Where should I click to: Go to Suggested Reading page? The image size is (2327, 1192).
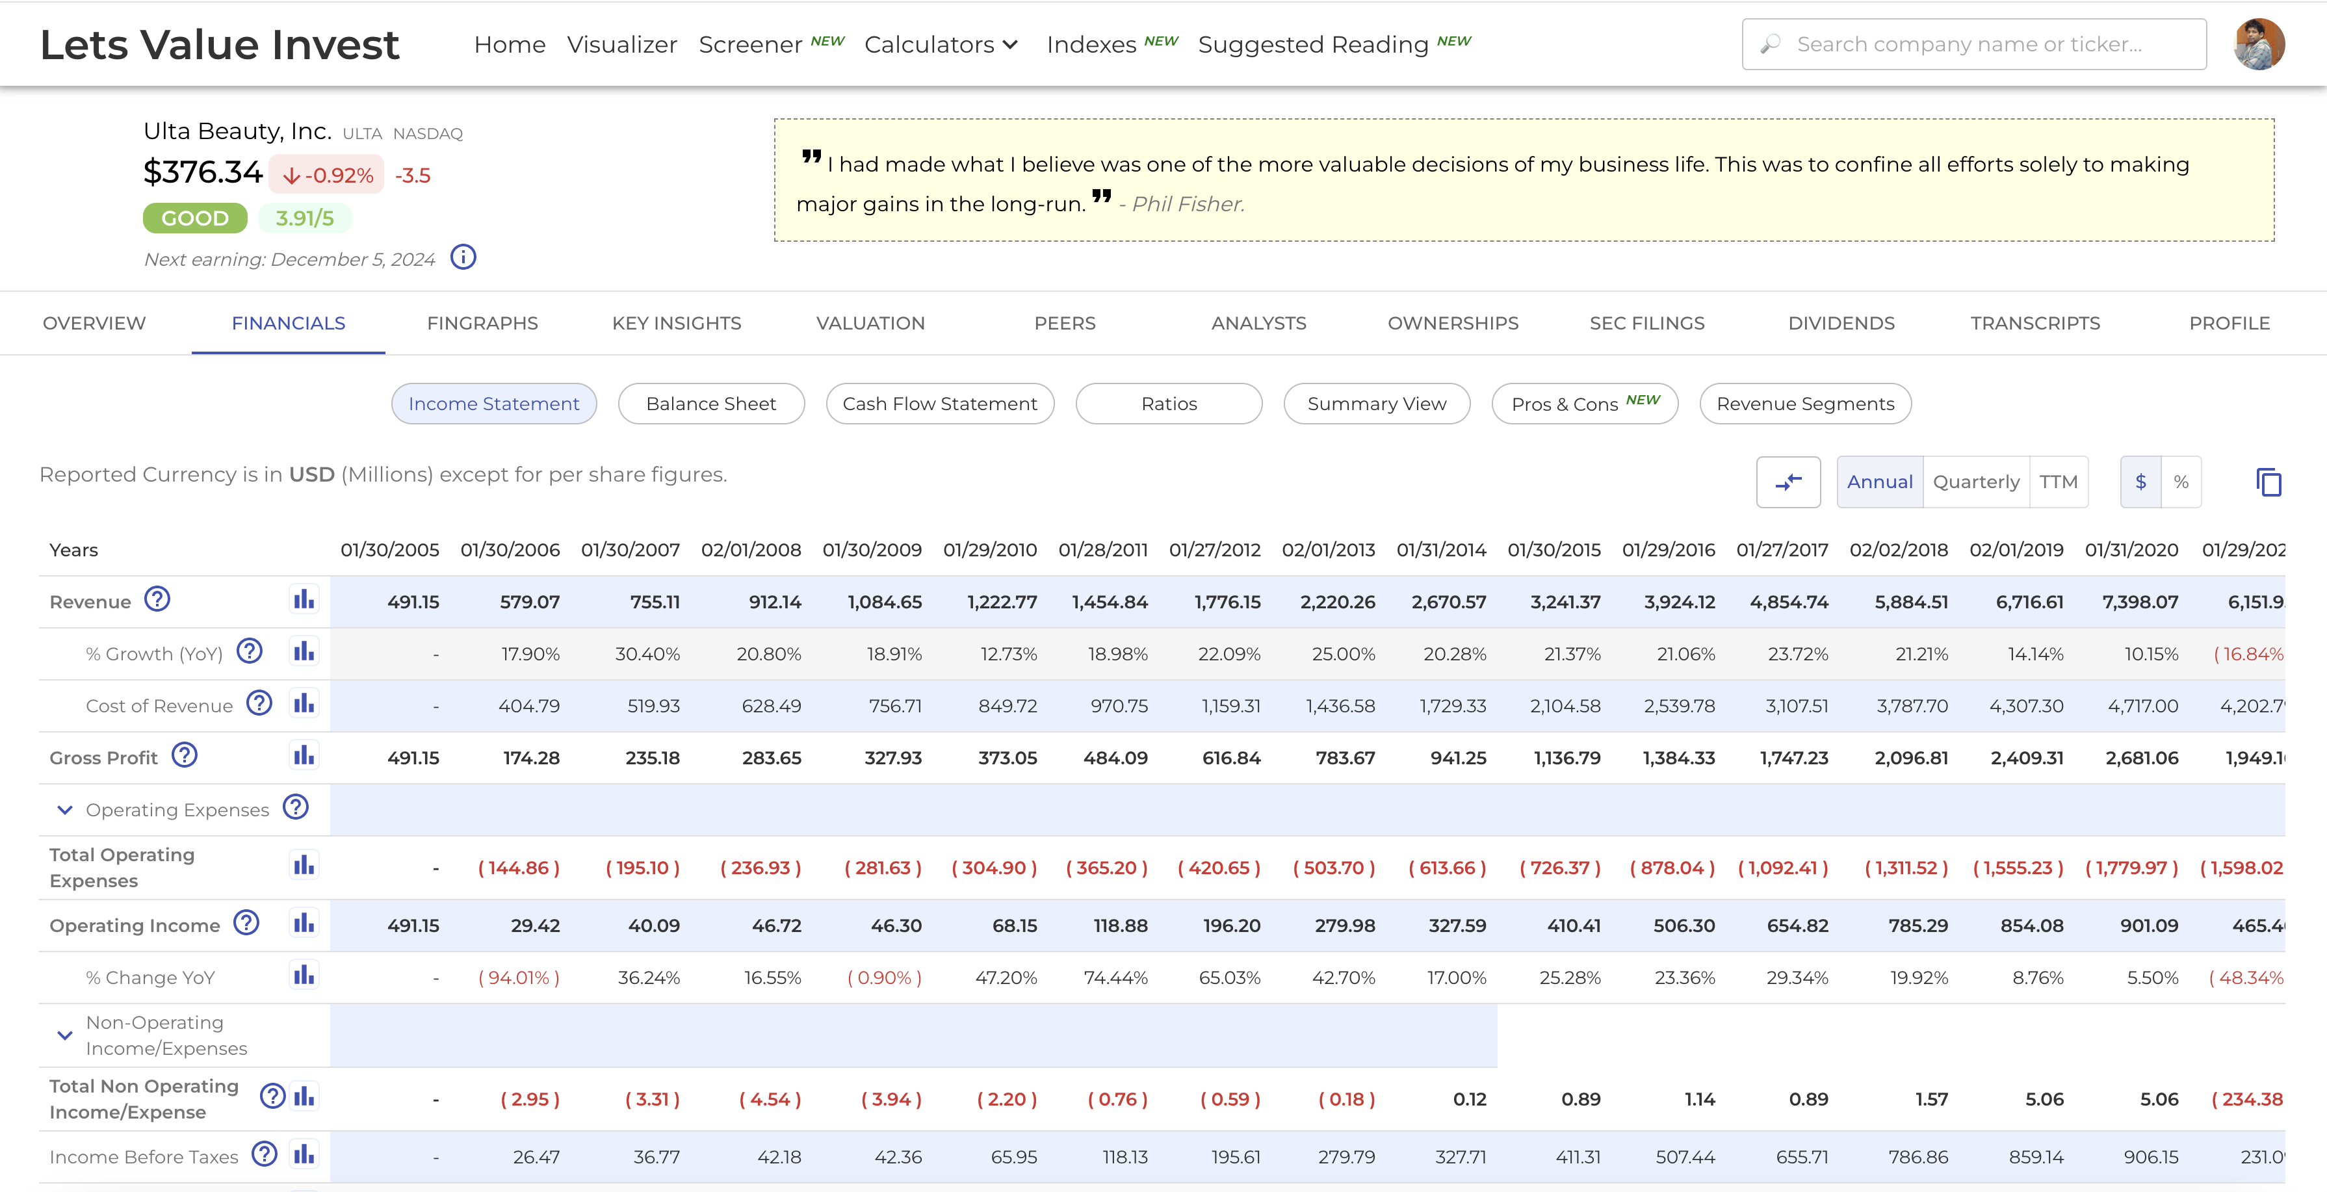coord(1314,44)
